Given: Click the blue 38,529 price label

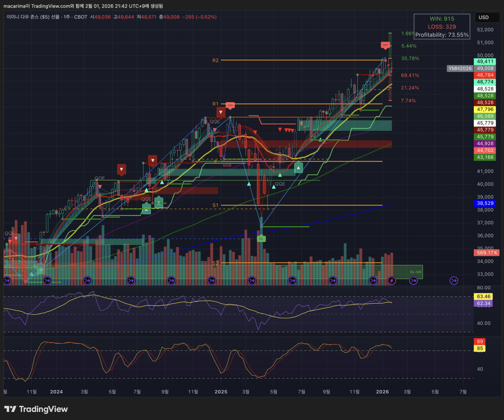Looking at the screenshot, I should click(x=485, y=203).
